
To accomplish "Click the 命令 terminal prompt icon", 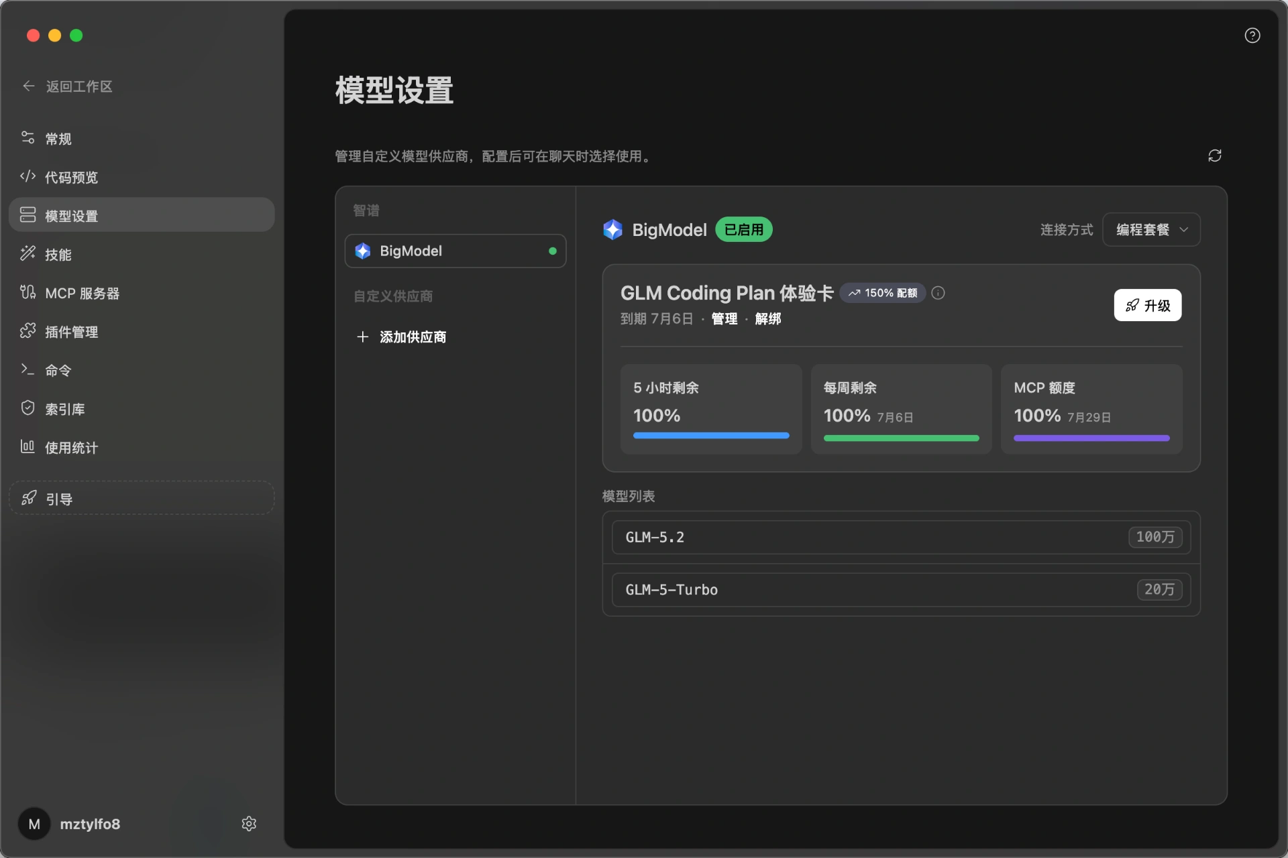I will coord(28,370).
